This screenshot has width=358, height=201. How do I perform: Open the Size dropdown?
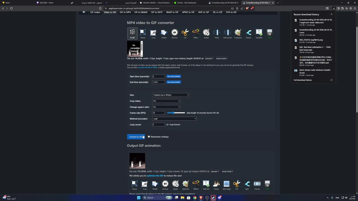[x=171, y=95]
